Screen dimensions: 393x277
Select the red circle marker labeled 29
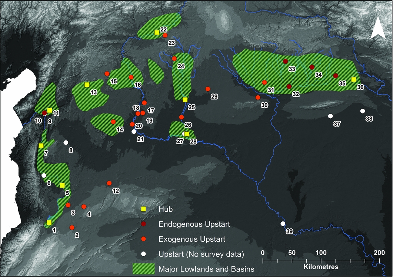click(x=208, y=89)
